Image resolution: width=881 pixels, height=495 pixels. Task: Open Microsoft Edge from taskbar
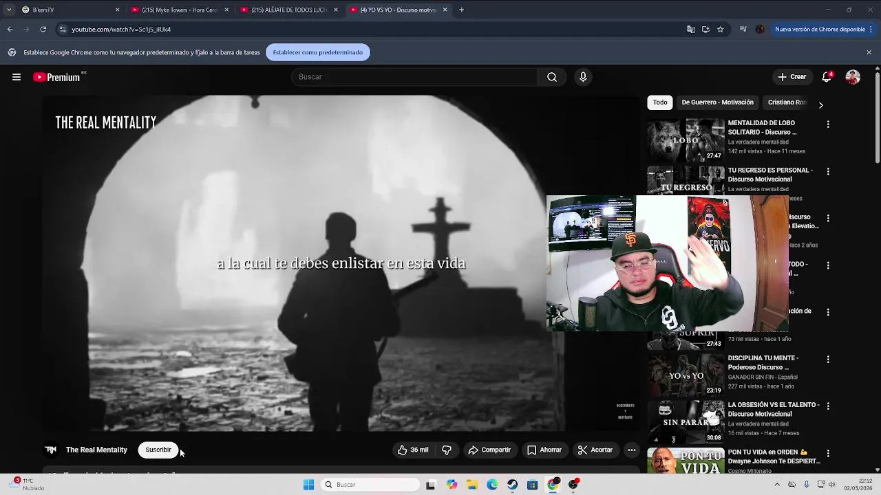coord(492,485)
